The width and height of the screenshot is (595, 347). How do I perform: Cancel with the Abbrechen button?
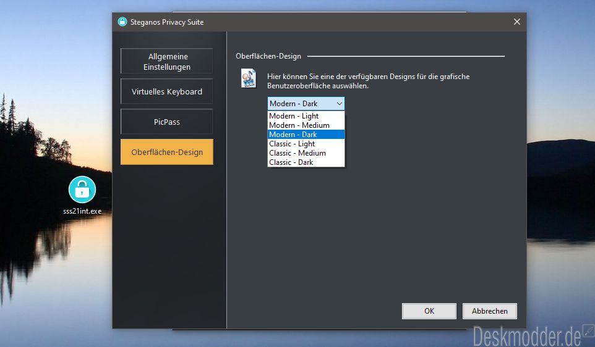coord(489,311)
